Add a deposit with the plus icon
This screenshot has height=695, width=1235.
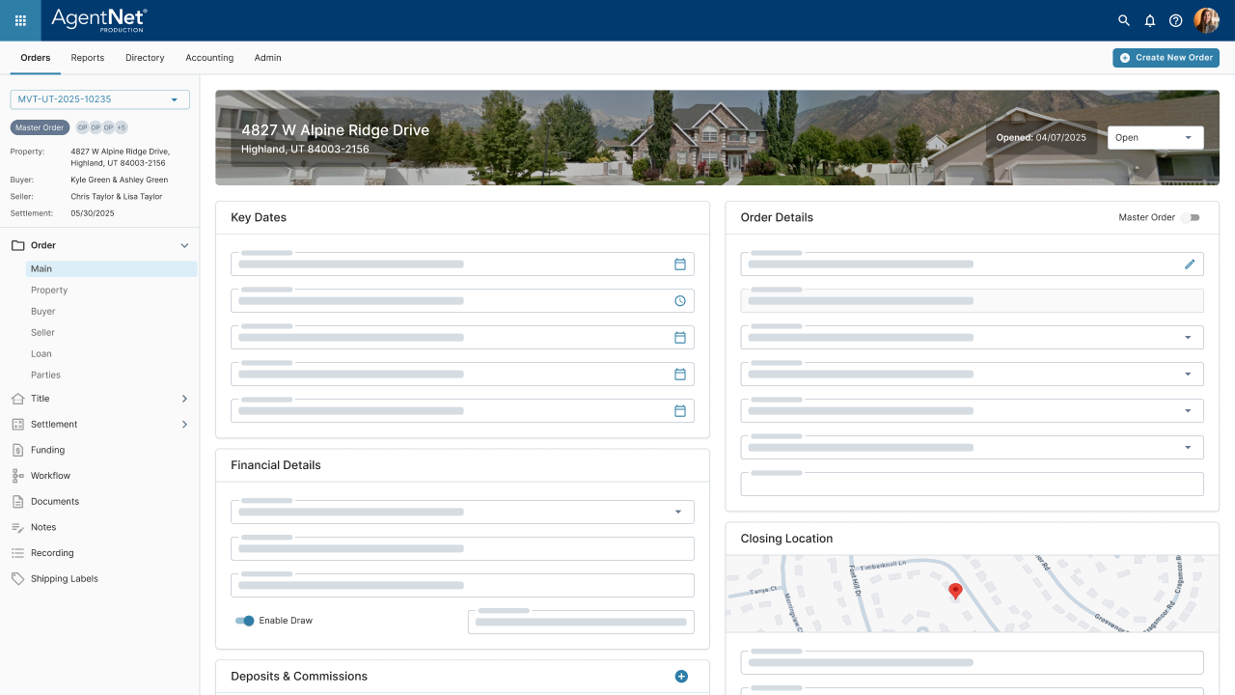pos(681,677)
